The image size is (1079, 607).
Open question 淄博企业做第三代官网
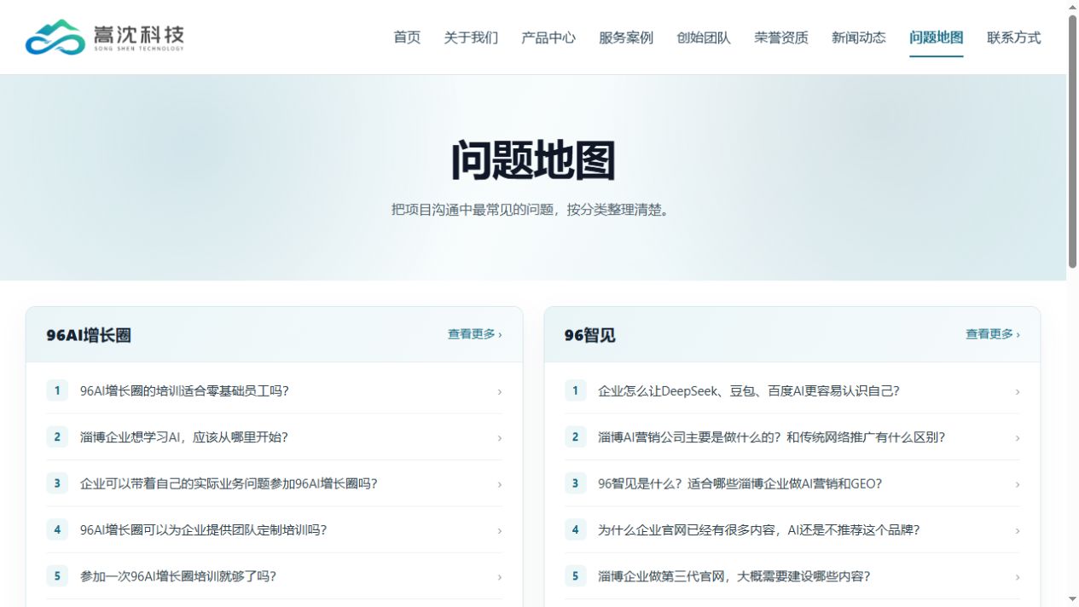792,576
